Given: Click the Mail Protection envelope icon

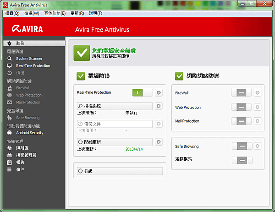Looking at the screenshot, I should pos(10,102).
